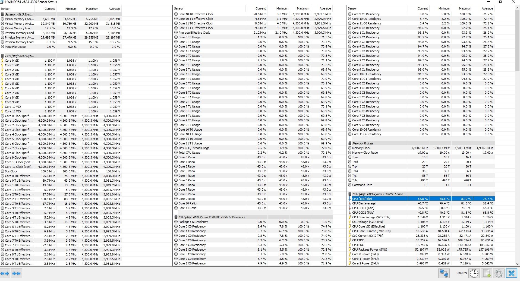Close sensor status with the blue X button
This screenshot has width=520, height=281.
(x=511, y=273)
